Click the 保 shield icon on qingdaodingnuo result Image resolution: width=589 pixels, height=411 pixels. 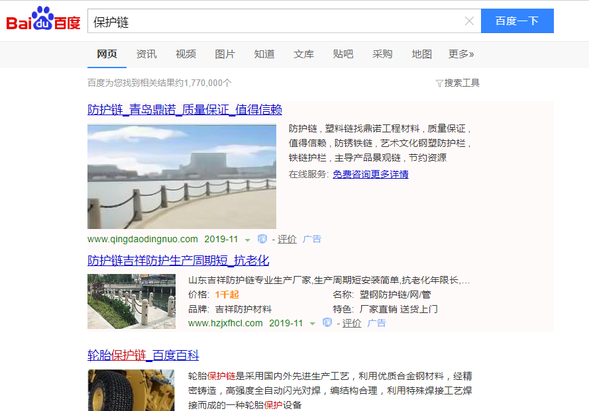(262, 239)
